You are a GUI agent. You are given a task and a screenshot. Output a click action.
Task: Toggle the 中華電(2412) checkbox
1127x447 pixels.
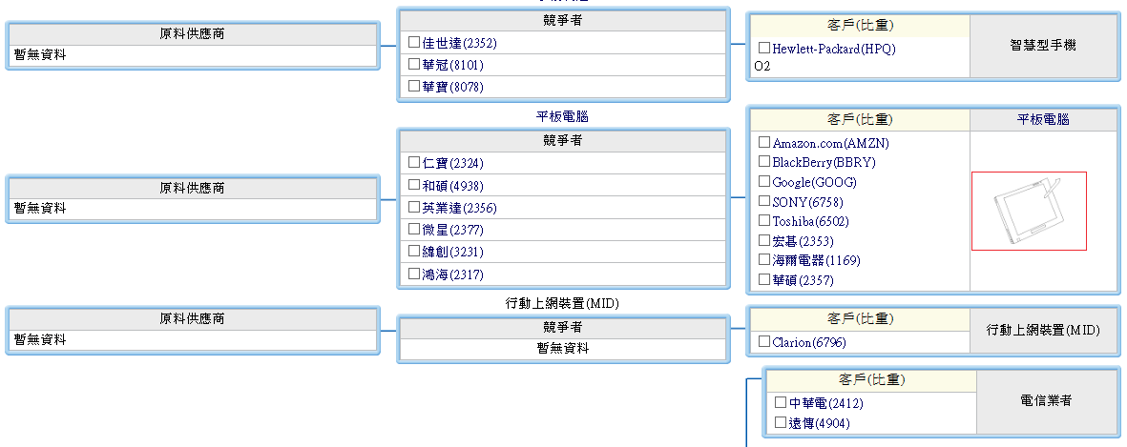(781, 403)
